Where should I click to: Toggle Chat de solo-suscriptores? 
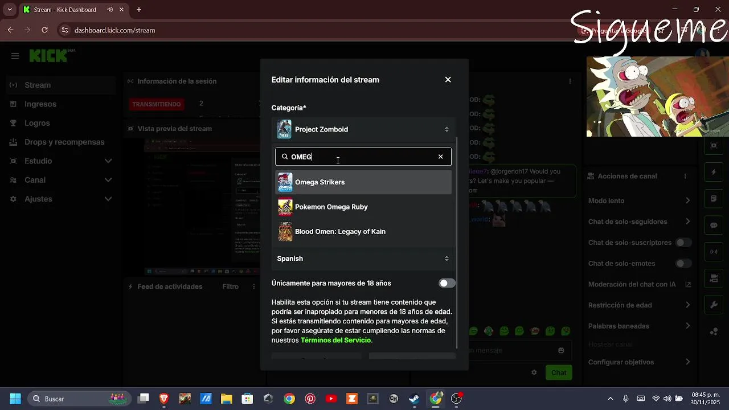click(683, 243)
